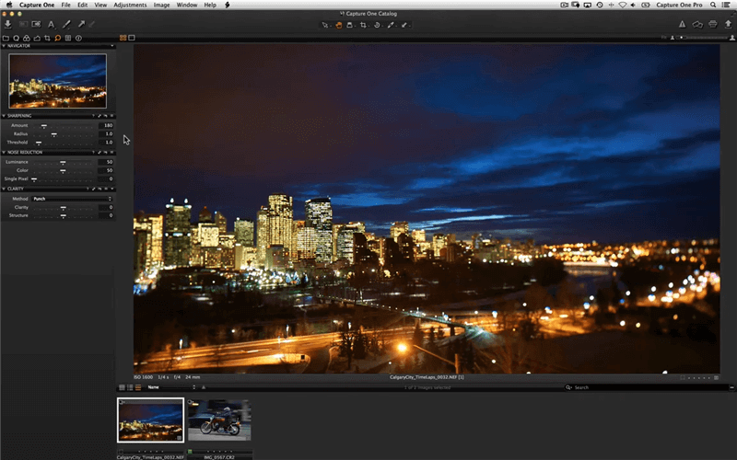This screenshot has height=460, width=737.
Task: Open the macOS Spotlight search icon
Action: 713,5
